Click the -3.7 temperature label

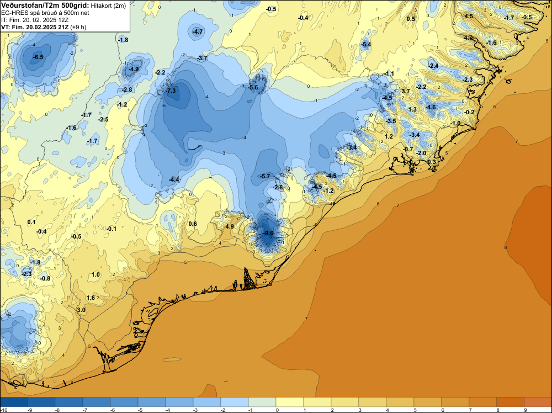pyautogui.click(x=203, y=58)
